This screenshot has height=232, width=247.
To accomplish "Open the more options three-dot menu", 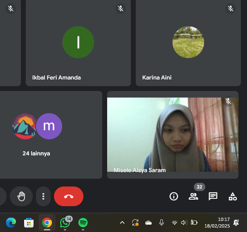I will point(43,196).
